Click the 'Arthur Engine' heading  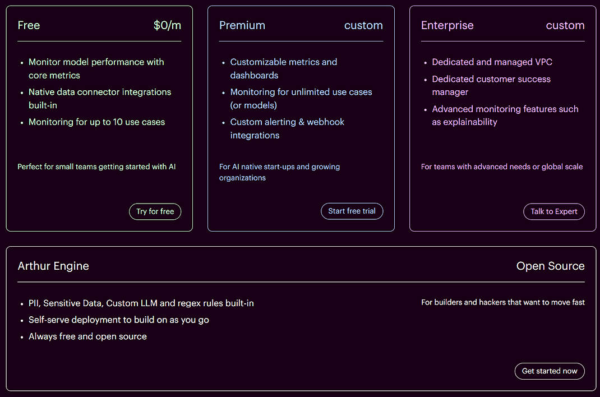(53, 266)
